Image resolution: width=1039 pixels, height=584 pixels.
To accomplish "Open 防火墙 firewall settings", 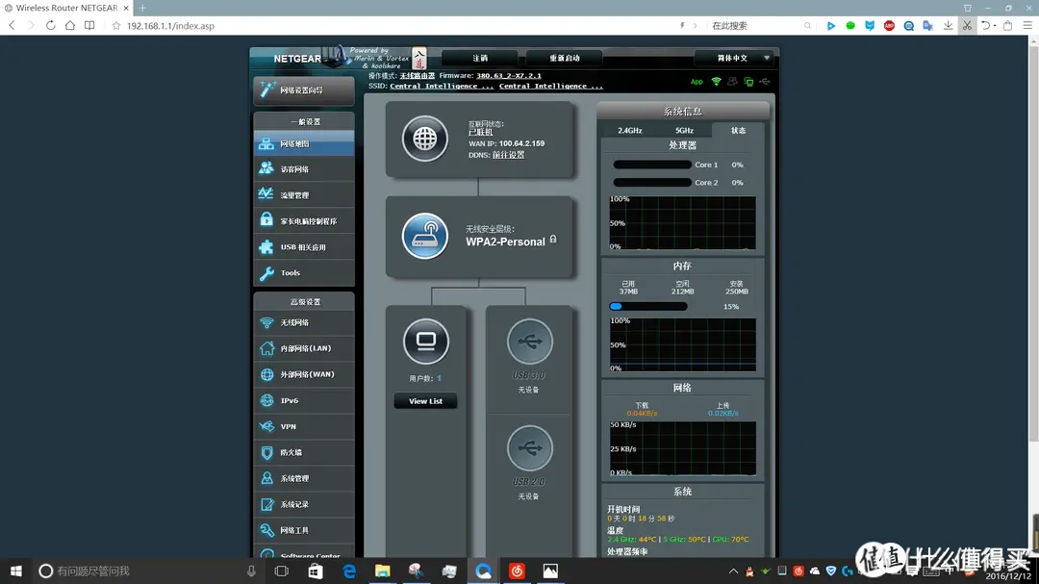I will 303,452.
